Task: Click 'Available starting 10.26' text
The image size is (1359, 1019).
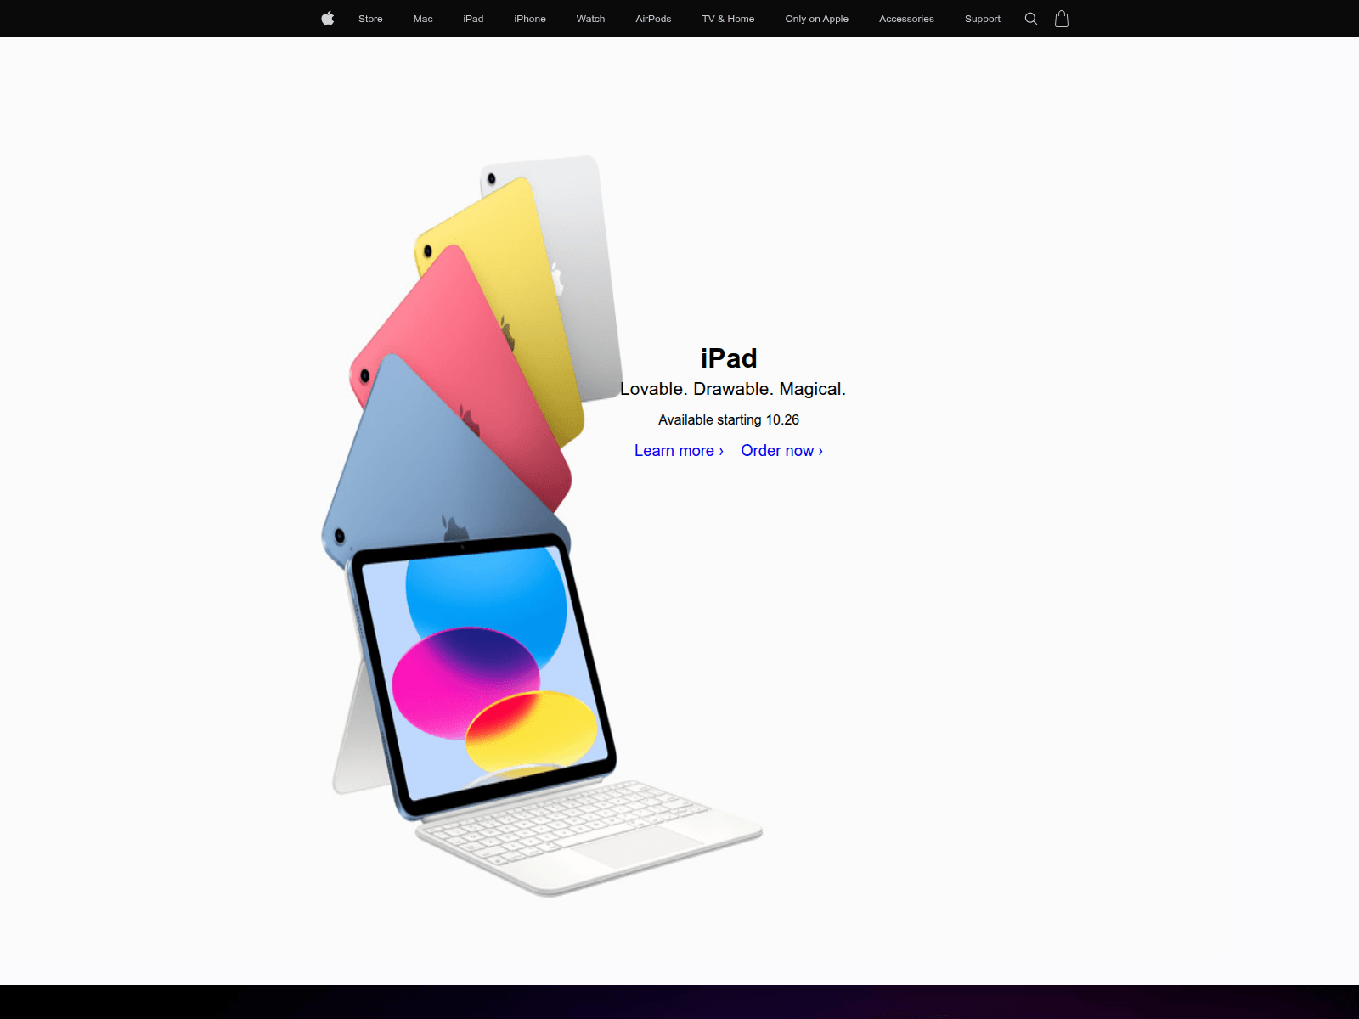Action: click(x=729, y=419)
